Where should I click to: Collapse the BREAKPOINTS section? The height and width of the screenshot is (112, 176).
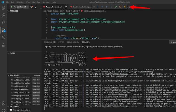[x=8, y=106]
